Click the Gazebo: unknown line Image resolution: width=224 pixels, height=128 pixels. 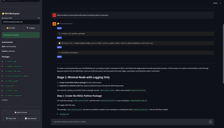coord(8,51)
